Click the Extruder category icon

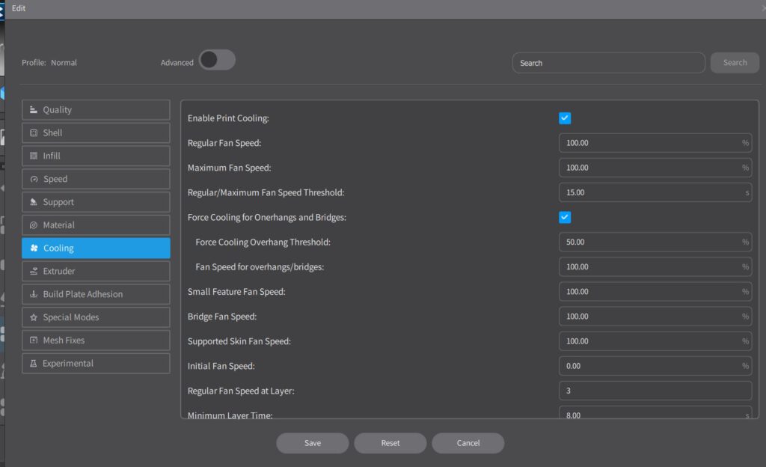34,271
